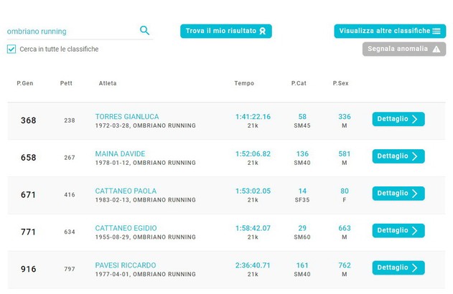Screen dimensions: 453x294
Task: Click the P.Gen column header
Action: pos(25,83)
